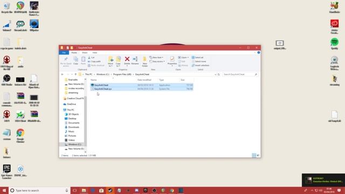
Task: Click the Cut command in the ribbon
Action: point(91,58)
